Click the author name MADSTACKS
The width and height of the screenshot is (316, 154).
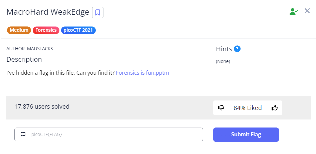coord(40,49)
